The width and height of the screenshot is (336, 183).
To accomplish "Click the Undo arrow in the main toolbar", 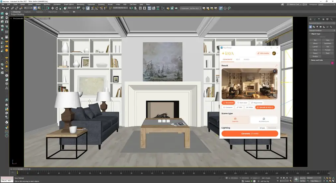I will 3,8.
